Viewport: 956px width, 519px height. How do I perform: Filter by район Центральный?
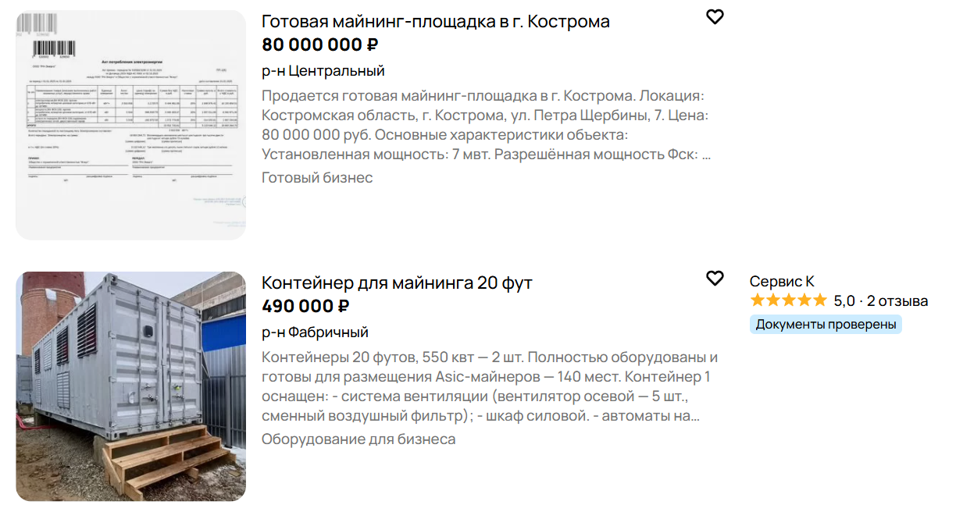tap(322, 69)
